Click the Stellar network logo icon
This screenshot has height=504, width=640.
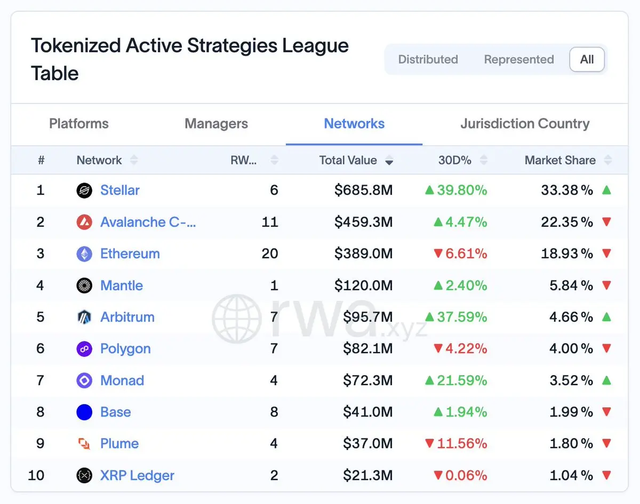pos(84,190)
